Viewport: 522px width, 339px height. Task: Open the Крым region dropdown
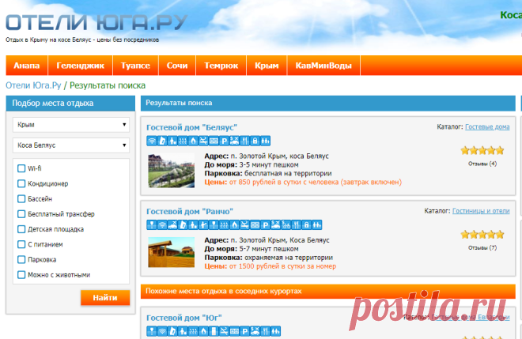[x=71, y=125]
